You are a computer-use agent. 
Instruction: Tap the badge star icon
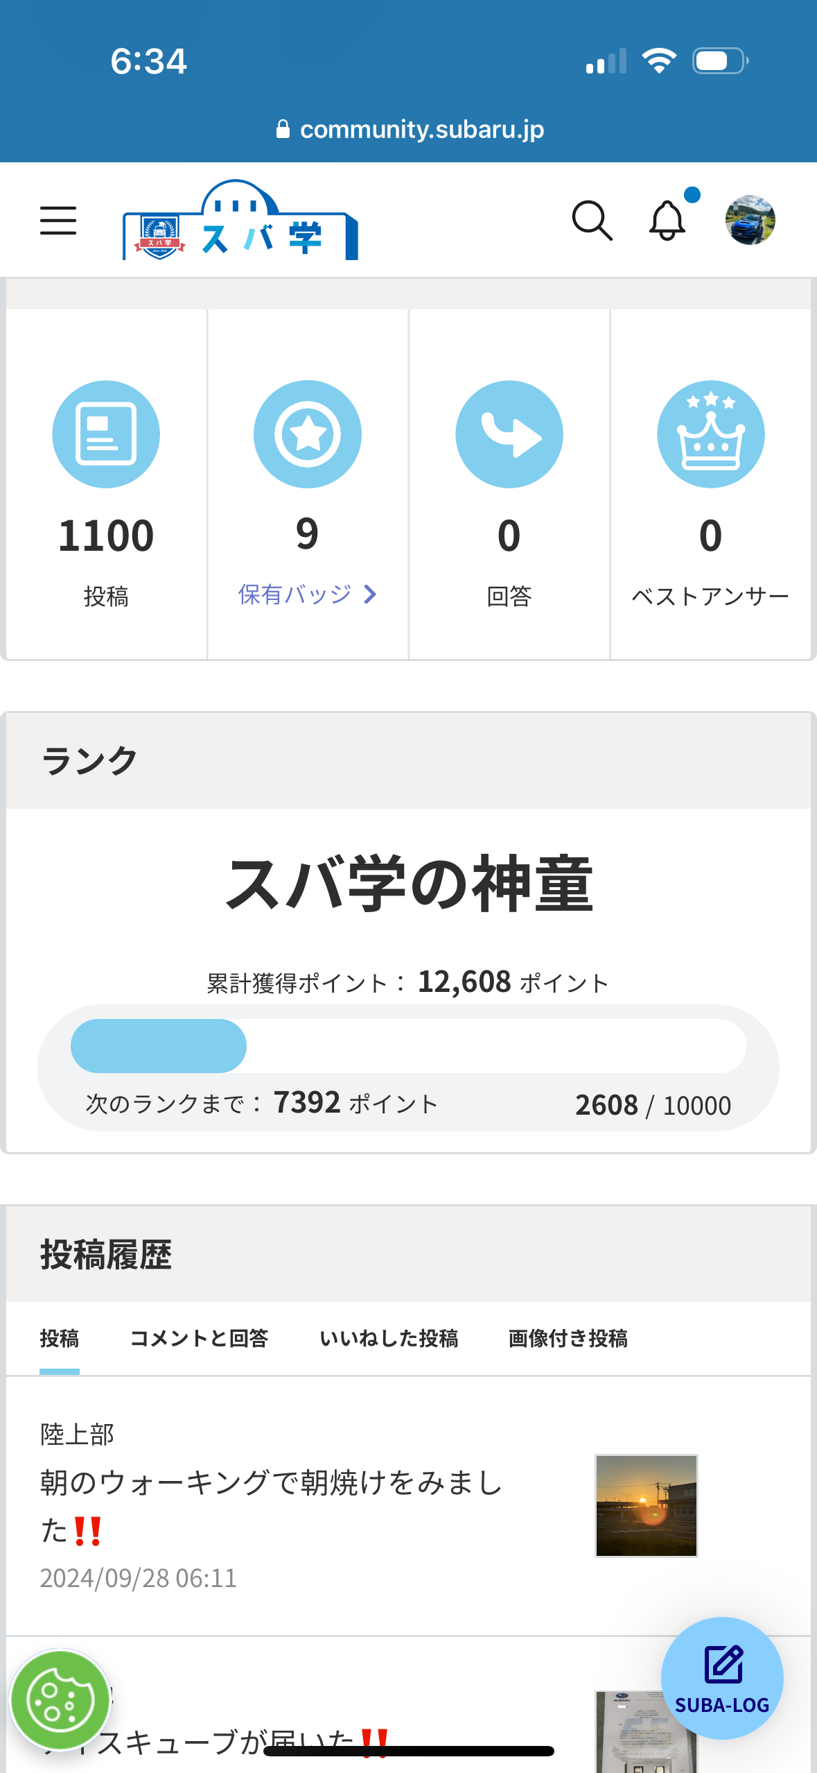[308, 434]
